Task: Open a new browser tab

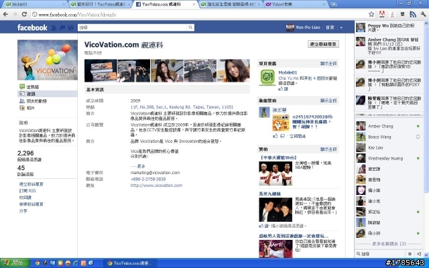Action: click(334, 5)
